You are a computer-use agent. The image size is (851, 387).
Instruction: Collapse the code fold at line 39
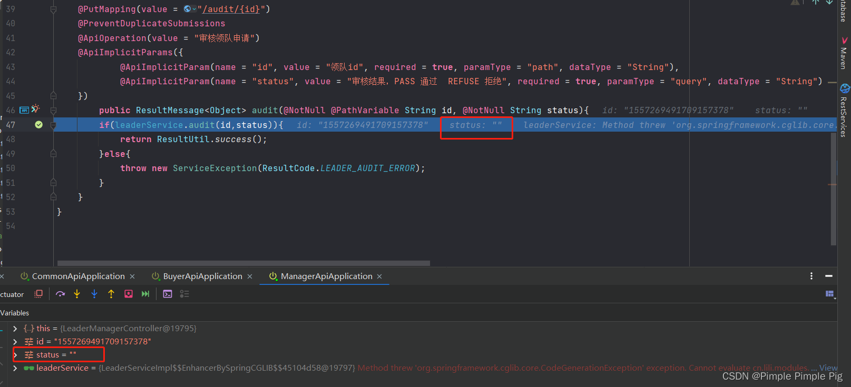click(x=53, y=9)
